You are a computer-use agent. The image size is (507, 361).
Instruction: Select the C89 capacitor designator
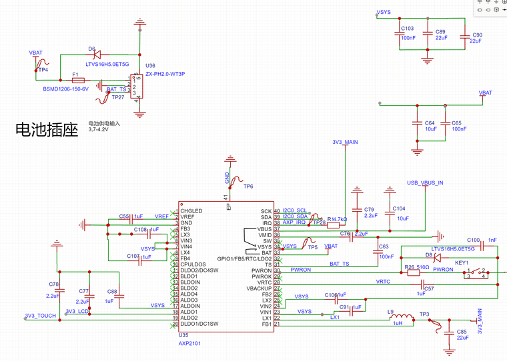point(440,32)
